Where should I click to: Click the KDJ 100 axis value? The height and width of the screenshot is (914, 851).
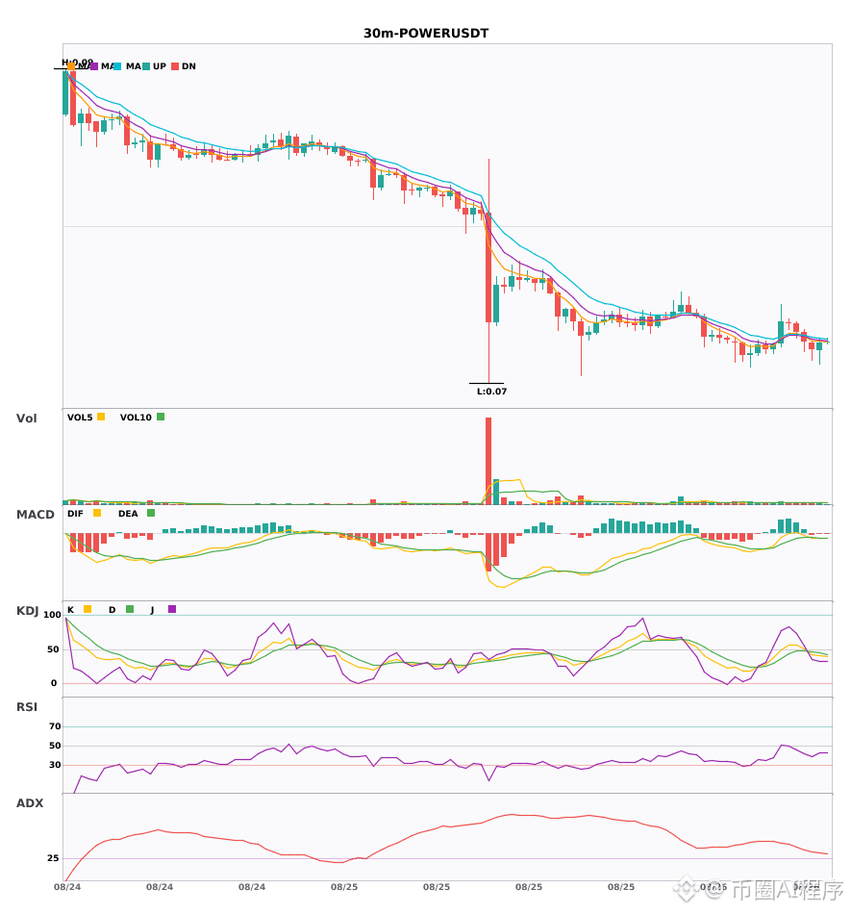coord(52,615)
